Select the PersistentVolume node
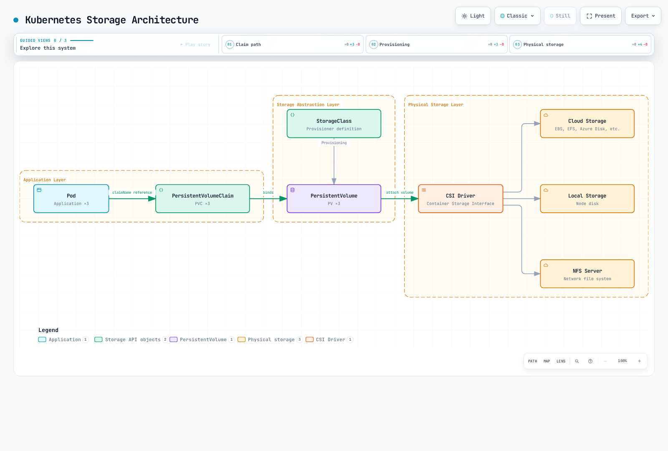The image size is (668, 451). pos(334,199)
